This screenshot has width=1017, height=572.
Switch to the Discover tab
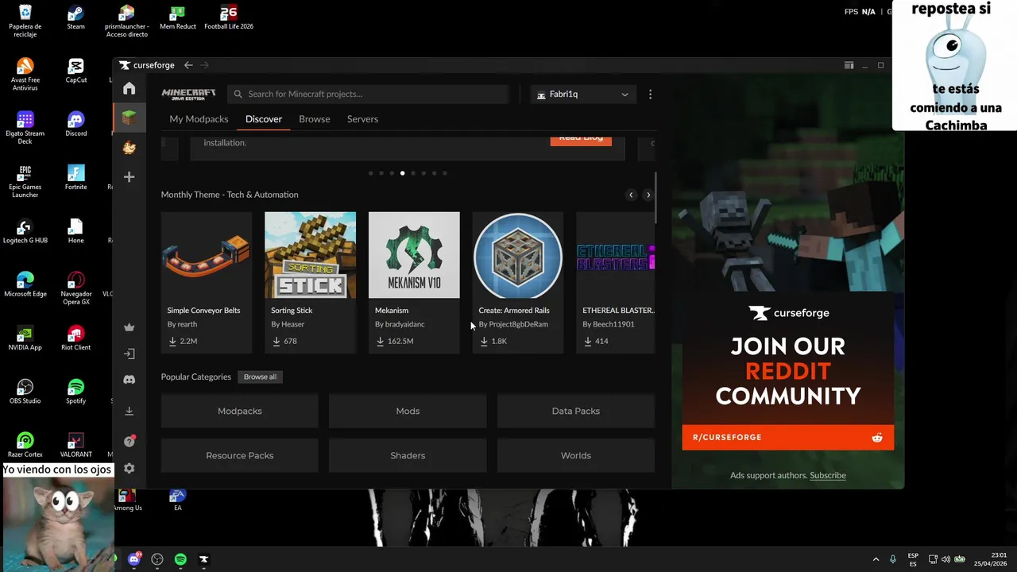pyautogui.click(x=264, y=119)
